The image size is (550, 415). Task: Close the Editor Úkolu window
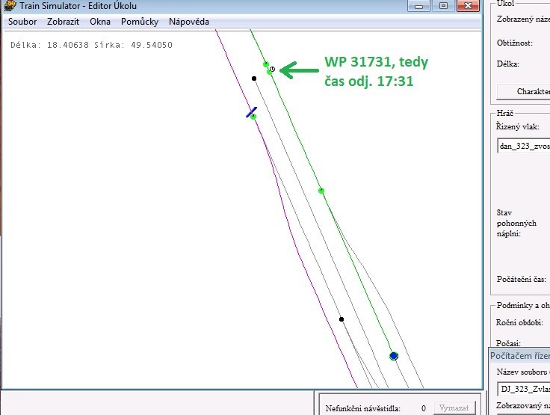coord(469,5)
